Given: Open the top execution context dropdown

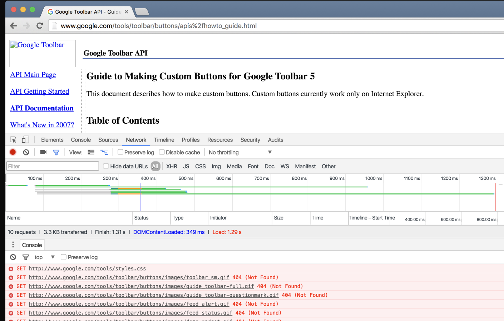Looking at the screenshot, I should click(x=44, y=257).
